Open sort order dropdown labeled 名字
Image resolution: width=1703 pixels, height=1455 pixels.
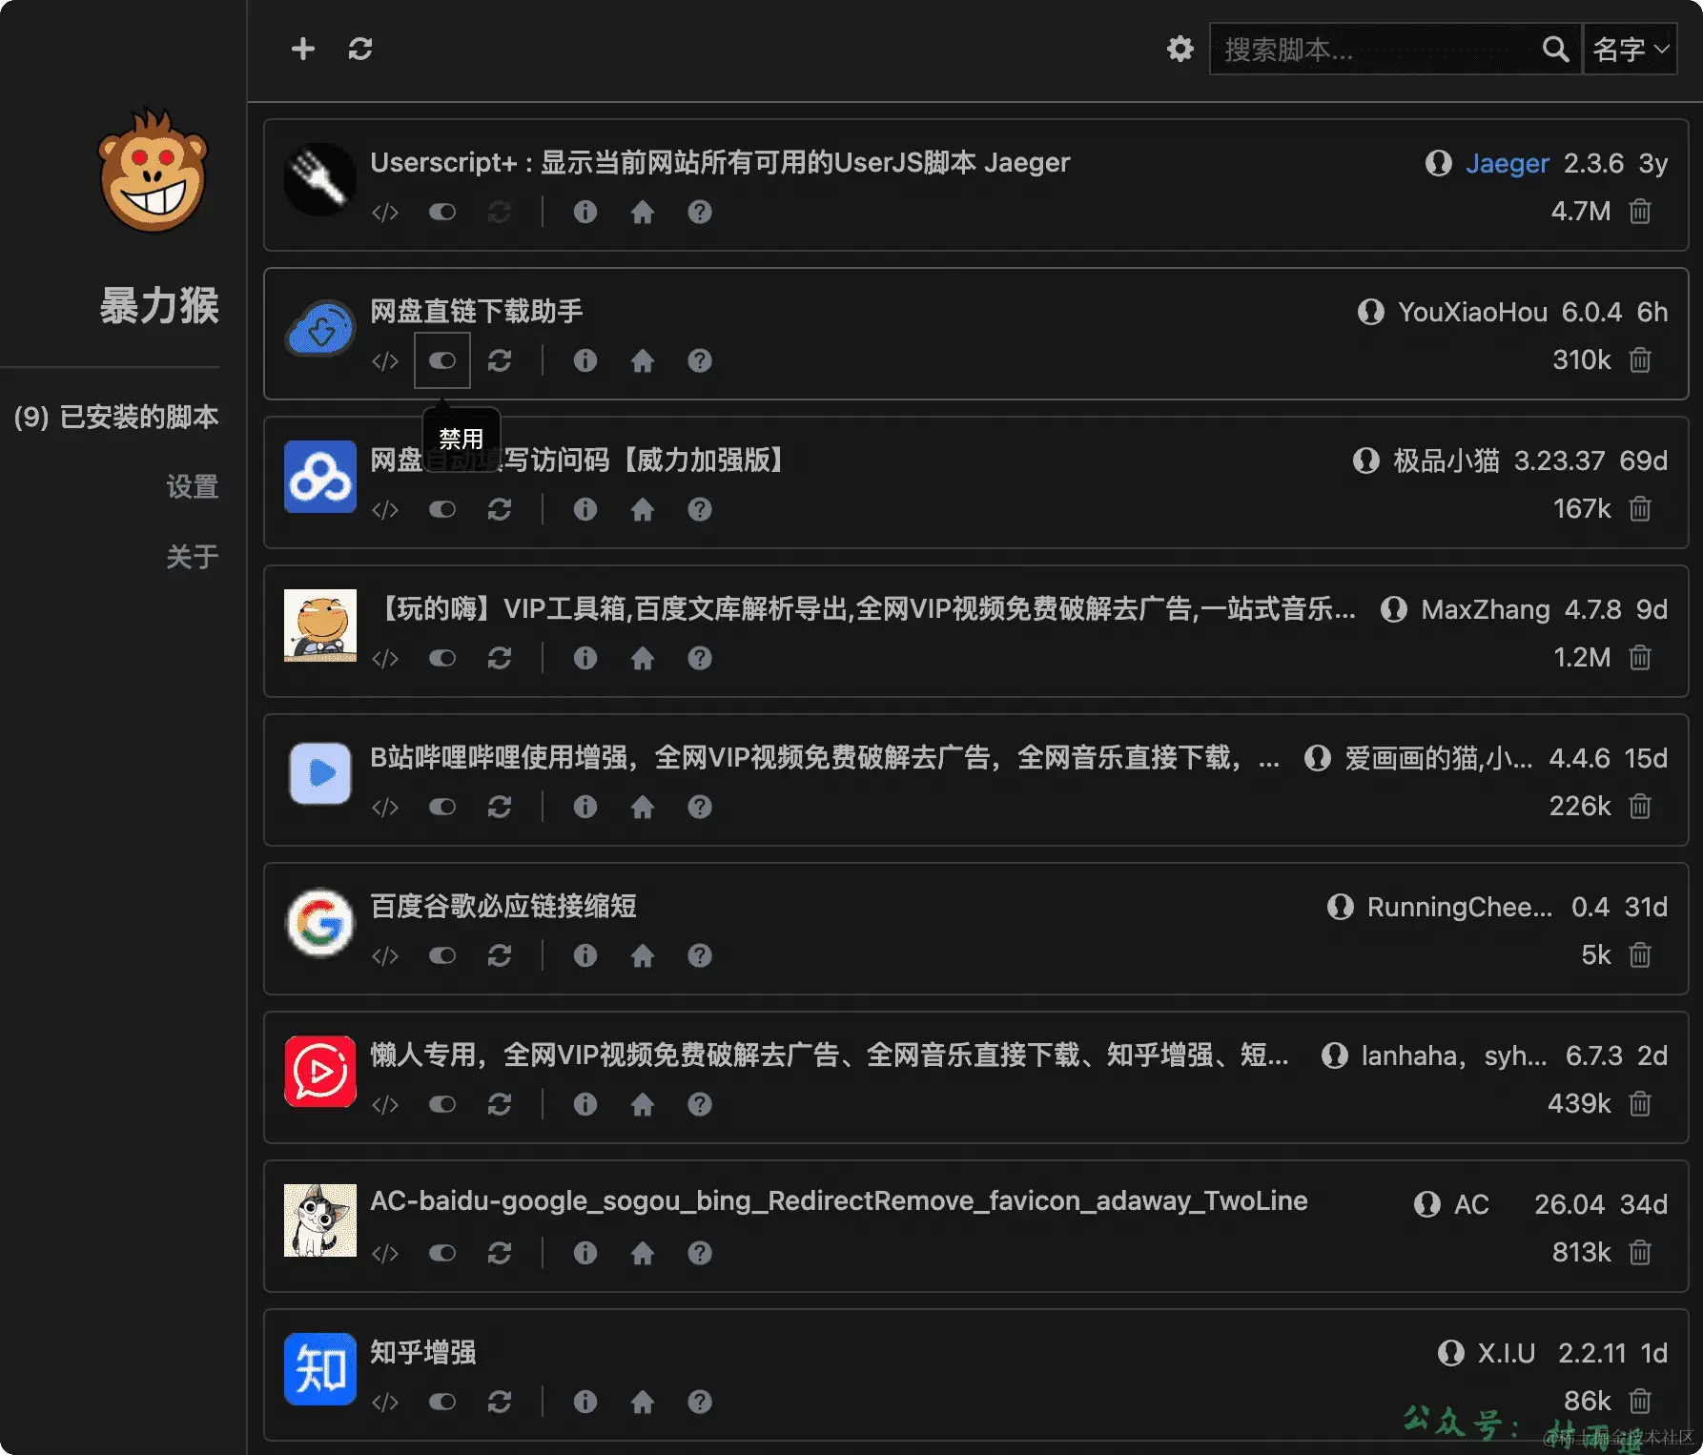coord(1631,49)
